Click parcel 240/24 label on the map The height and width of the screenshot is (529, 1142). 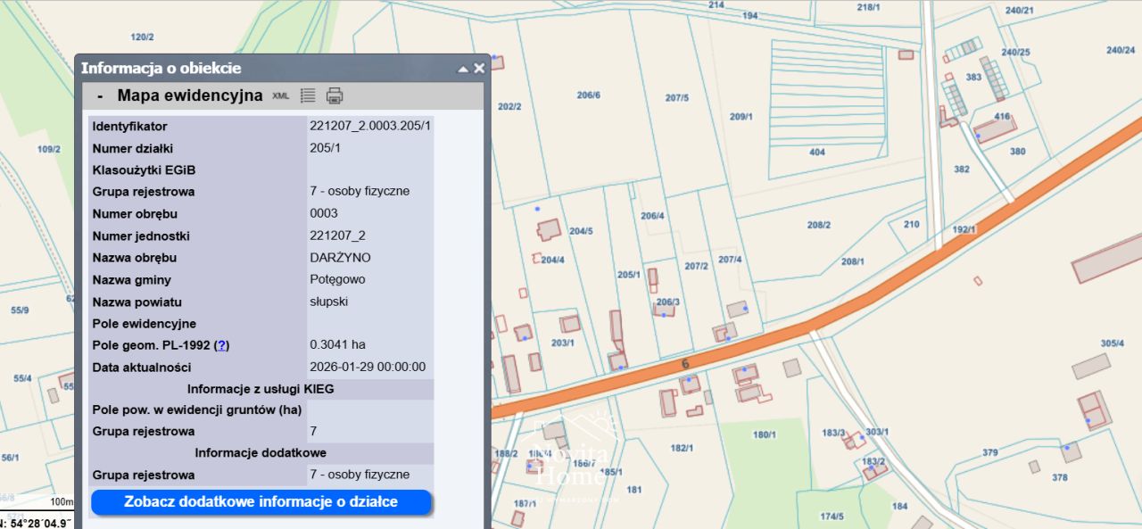[1121, 50]
